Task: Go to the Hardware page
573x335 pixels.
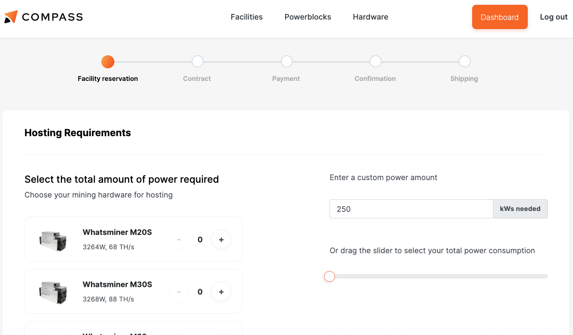Action: click(370, 17)
